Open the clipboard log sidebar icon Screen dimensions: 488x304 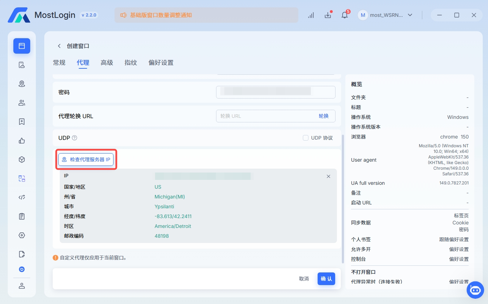(x=22, y=216)
